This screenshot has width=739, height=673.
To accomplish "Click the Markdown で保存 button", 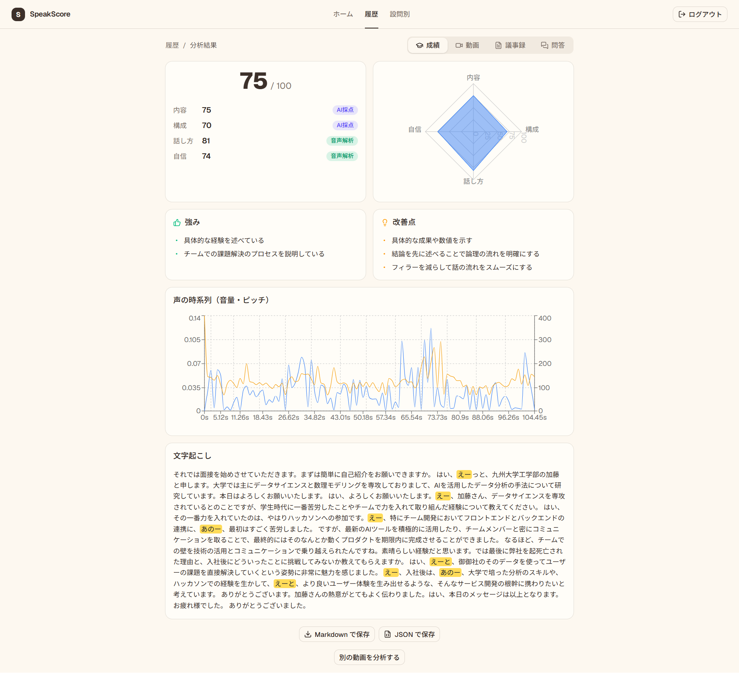I will [337, 634].
